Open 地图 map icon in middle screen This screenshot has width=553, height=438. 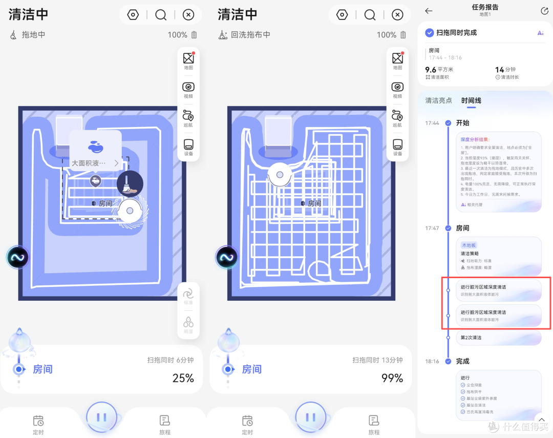(x=398, y=61)
